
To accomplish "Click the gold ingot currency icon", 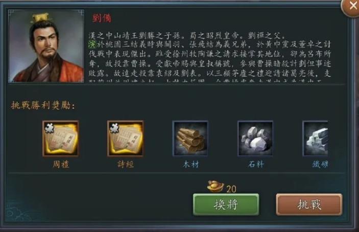I will (216, 187).
